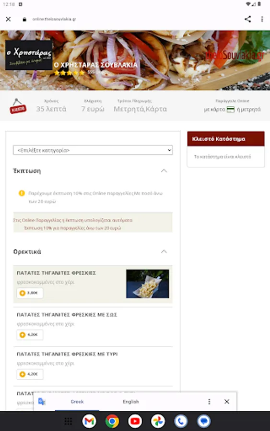Open the category selection dropdown
The image size is (270, 431).
pos(93,150)
